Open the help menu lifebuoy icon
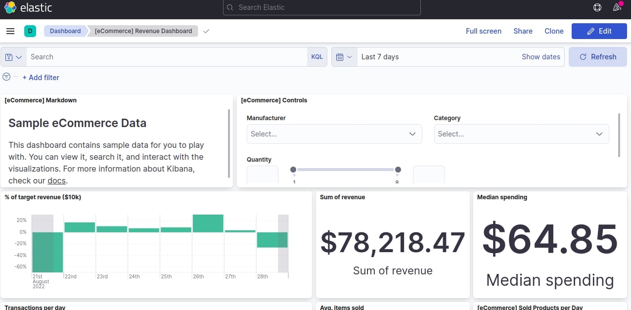Viewport: 631px width, 310px height. (597, 7)
